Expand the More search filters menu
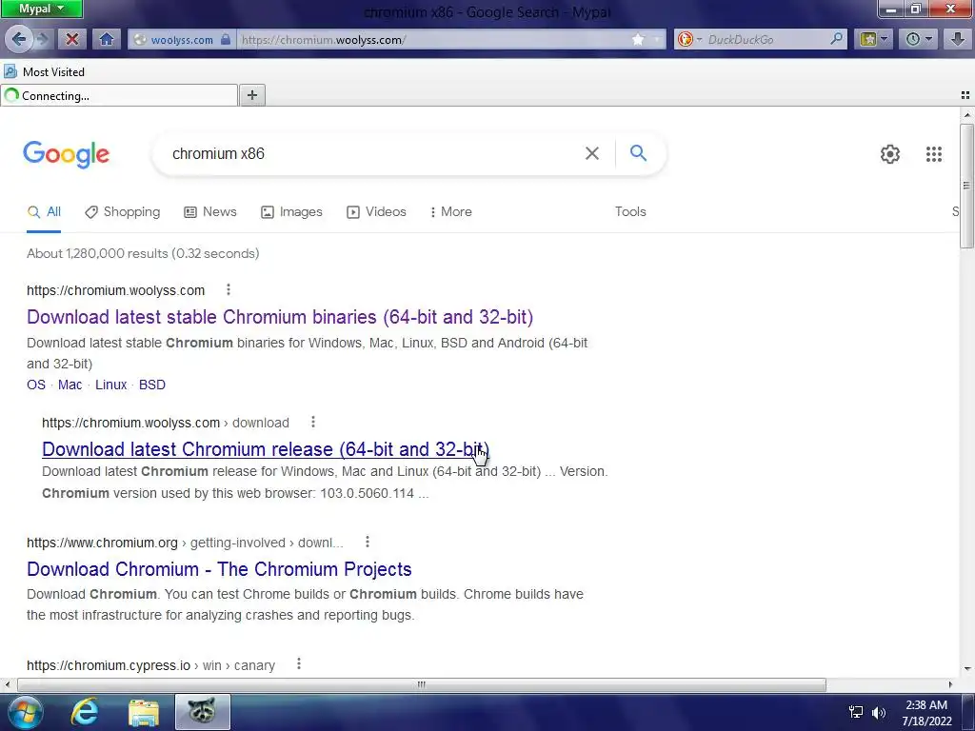 tap(450, 212)
